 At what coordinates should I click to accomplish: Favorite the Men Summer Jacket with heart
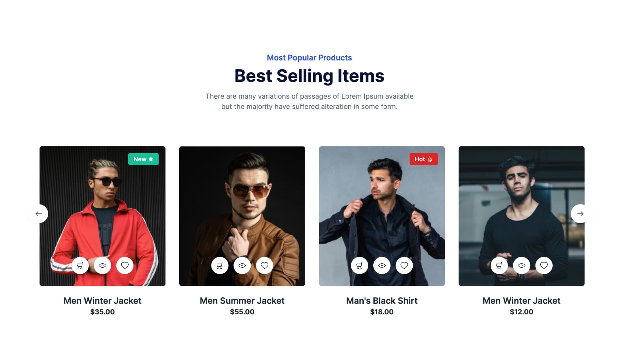(x=264, y=265)
